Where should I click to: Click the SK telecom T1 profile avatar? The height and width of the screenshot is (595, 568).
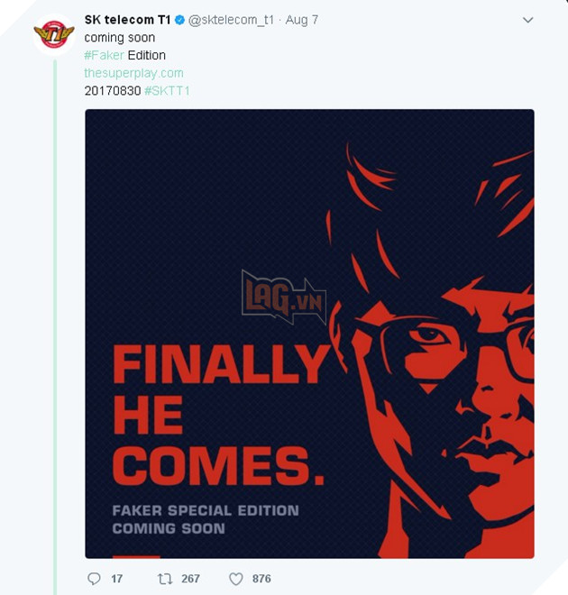click(x=53, y=34)
